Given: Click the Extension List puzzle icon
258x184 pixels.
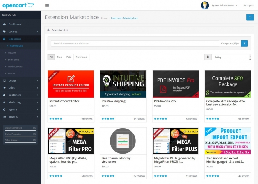Looking at the screenshot, I should pyautogui.click(x=48, y=30).
